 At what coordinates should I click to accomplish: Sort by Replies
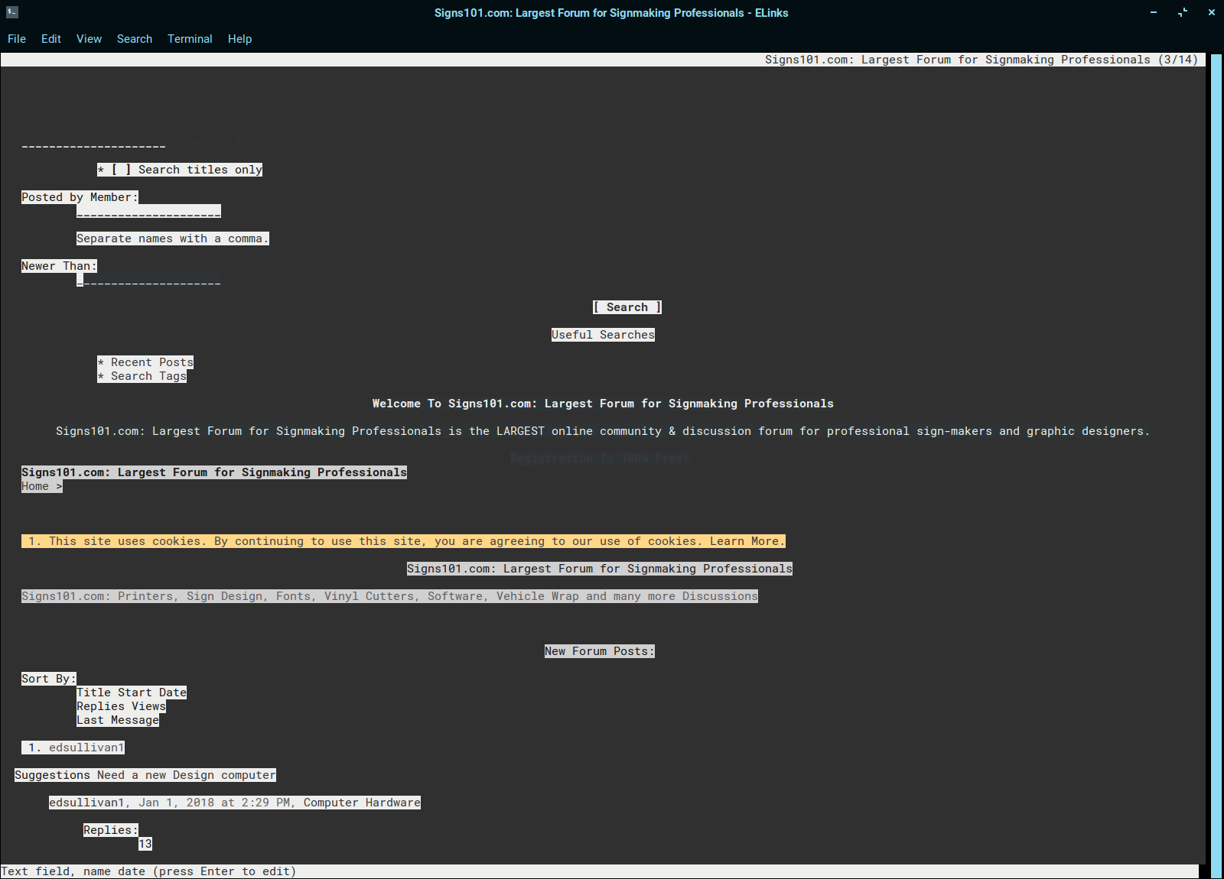100,706
